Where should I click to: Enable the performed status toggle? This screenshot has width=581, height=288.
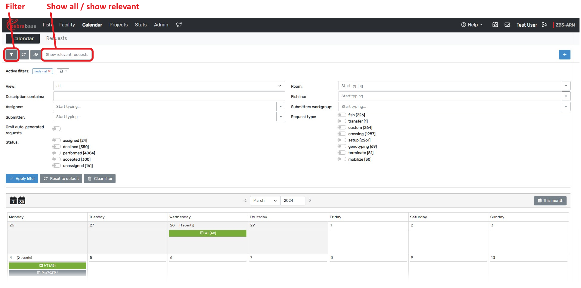tap(57, 153)
